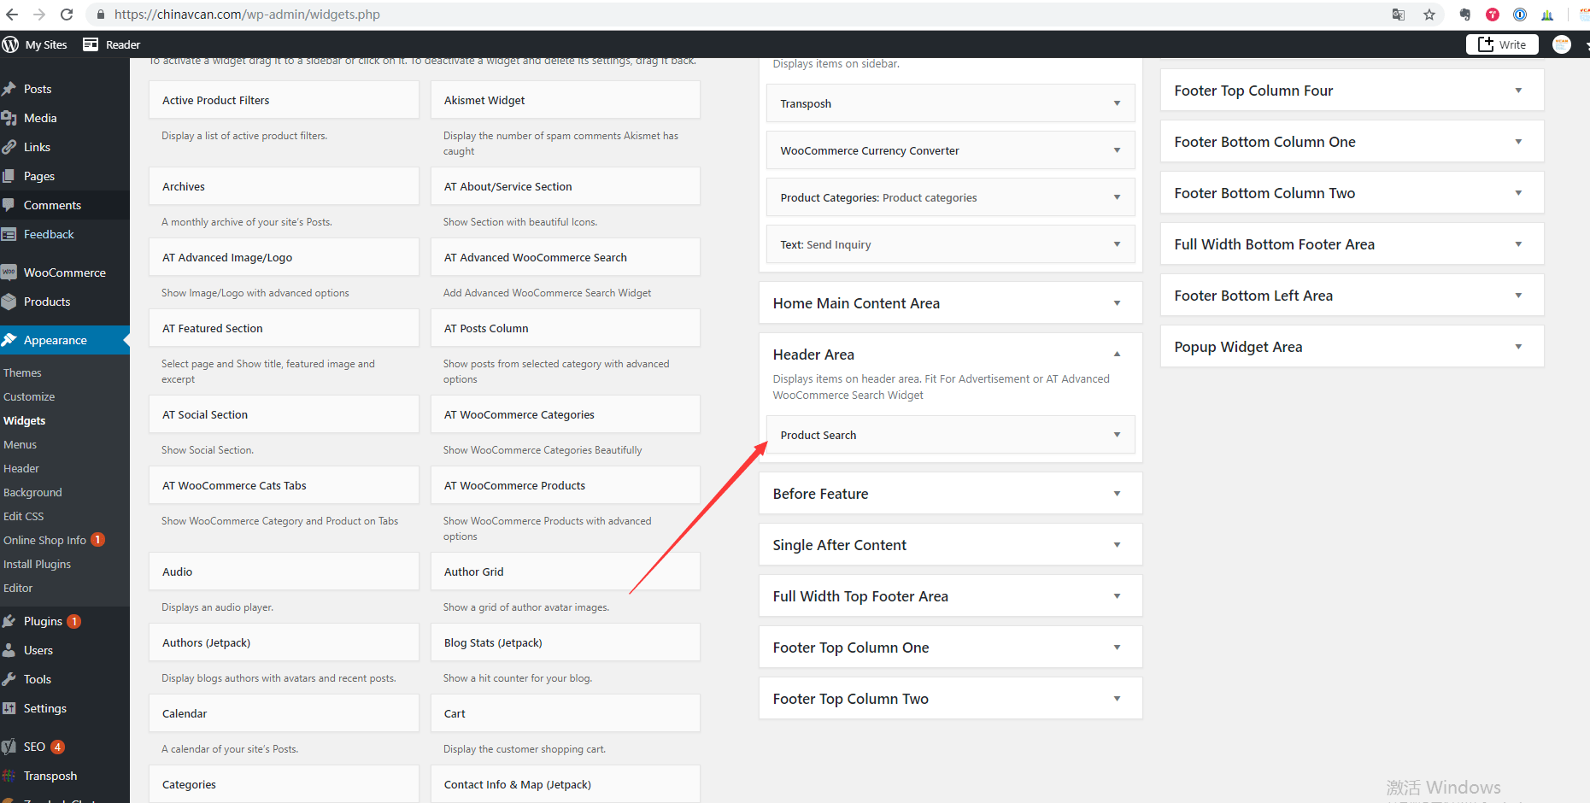Click the Products box icon in sidebar

(9, 302)
